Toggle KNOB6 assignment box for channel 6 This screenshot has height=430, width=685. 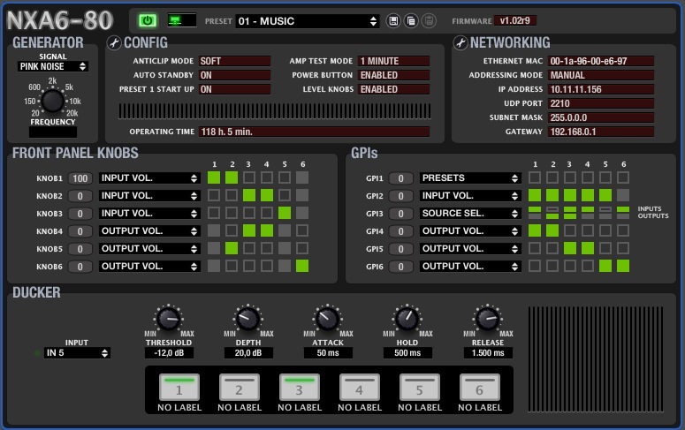point(302,266)
